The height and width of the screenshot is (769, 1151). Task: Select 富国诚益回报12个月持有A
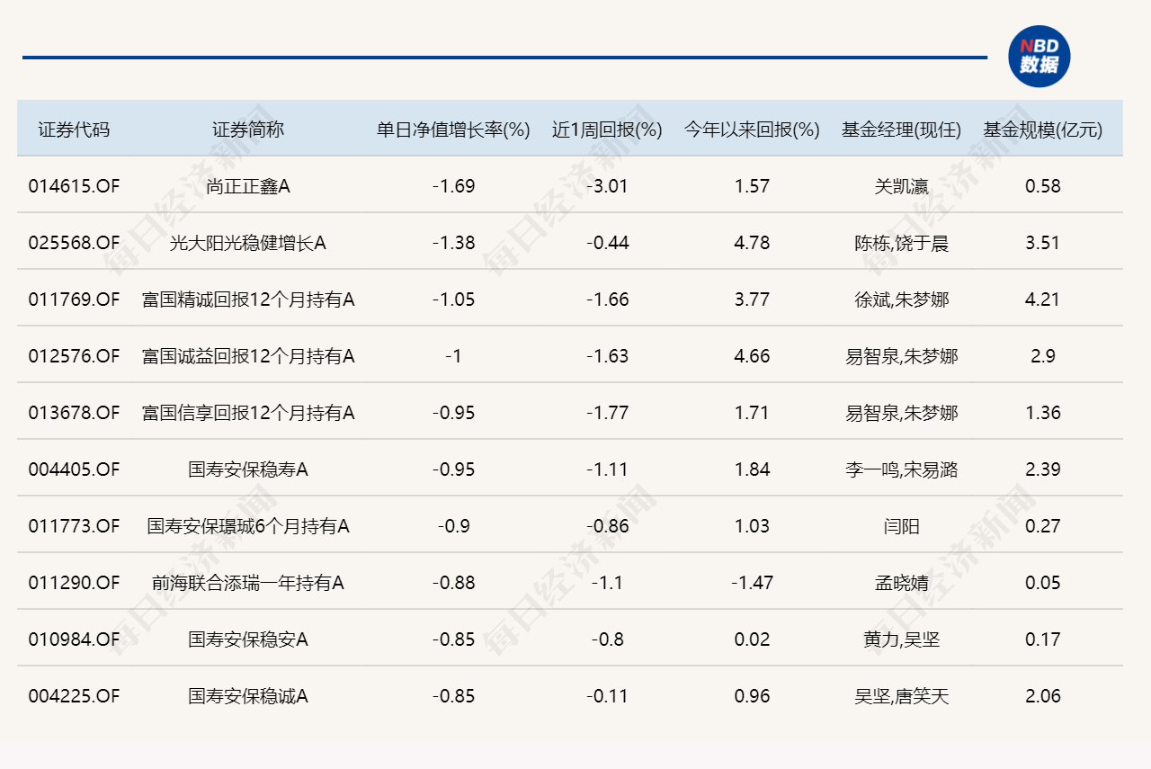click(x=248, y=356)
